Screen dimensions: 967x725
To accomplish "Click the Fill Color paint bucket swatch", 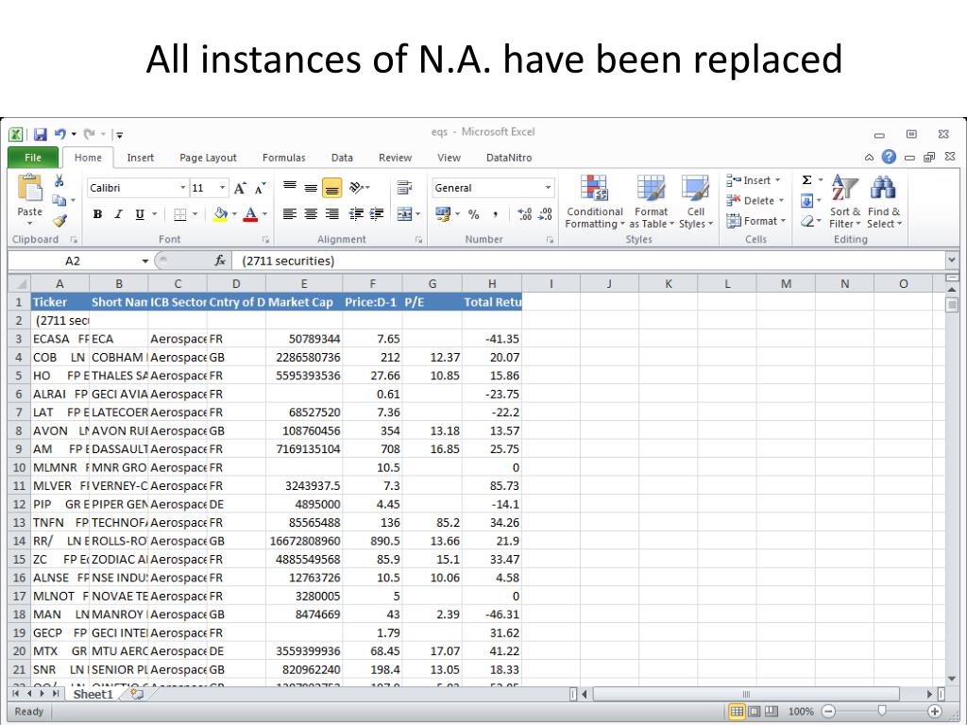I will (x=220, y=214).
